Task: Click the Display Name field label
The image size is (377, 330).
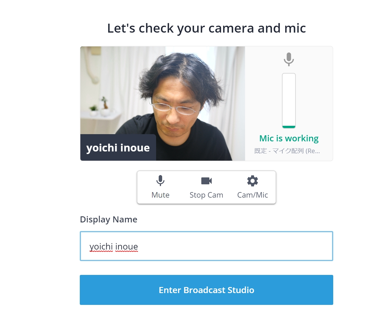Action: coord(109,220)
